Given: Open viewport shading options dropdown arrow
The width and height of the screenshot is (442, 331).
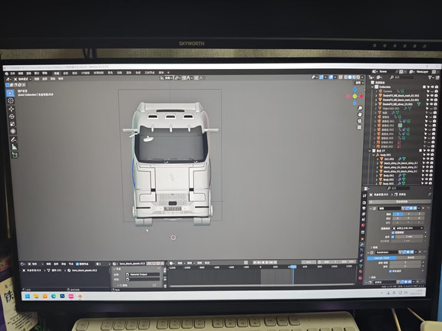Looking at the screenshot, I should point(362,77).
